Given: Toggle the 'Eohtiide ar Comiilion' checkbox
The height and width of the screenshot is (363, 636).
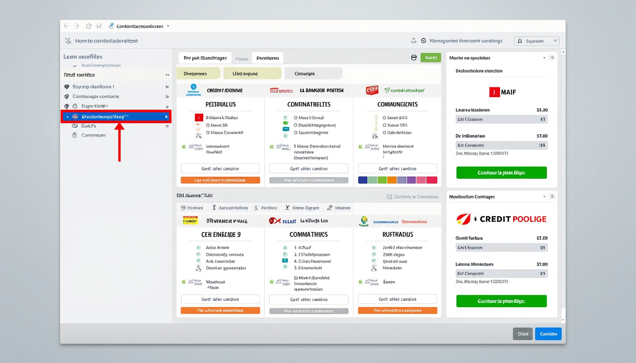Looking at the screenshot, I should pos(389,197).
